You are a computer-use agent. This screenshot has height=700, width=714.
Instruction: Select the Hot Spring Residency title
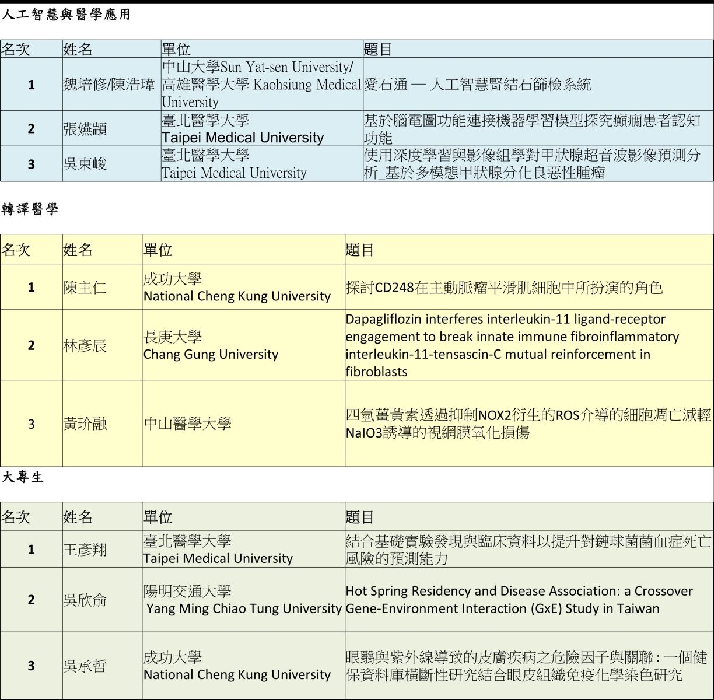(x=519, y=600)
